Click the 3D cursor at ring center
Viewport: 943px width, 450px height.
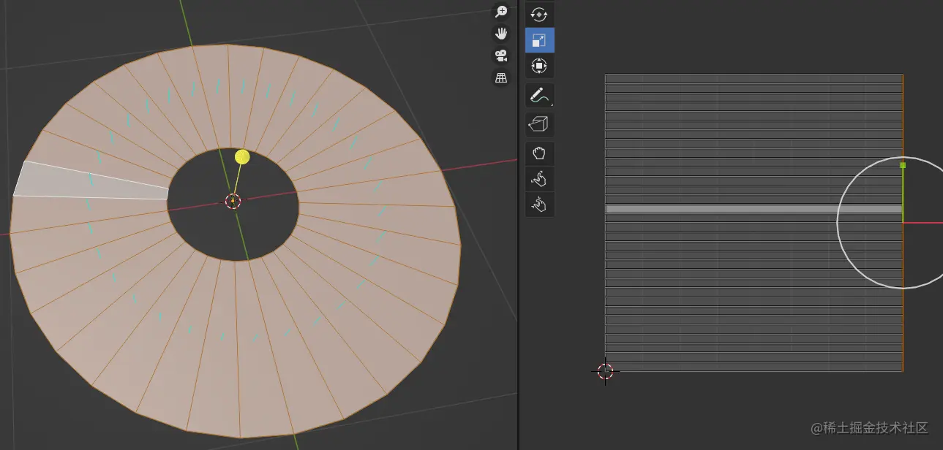click(233, 201)
